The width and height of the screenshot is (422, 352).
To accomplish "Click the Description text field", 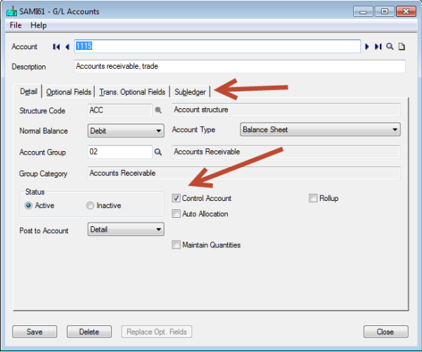I will (x=239, y=67).
